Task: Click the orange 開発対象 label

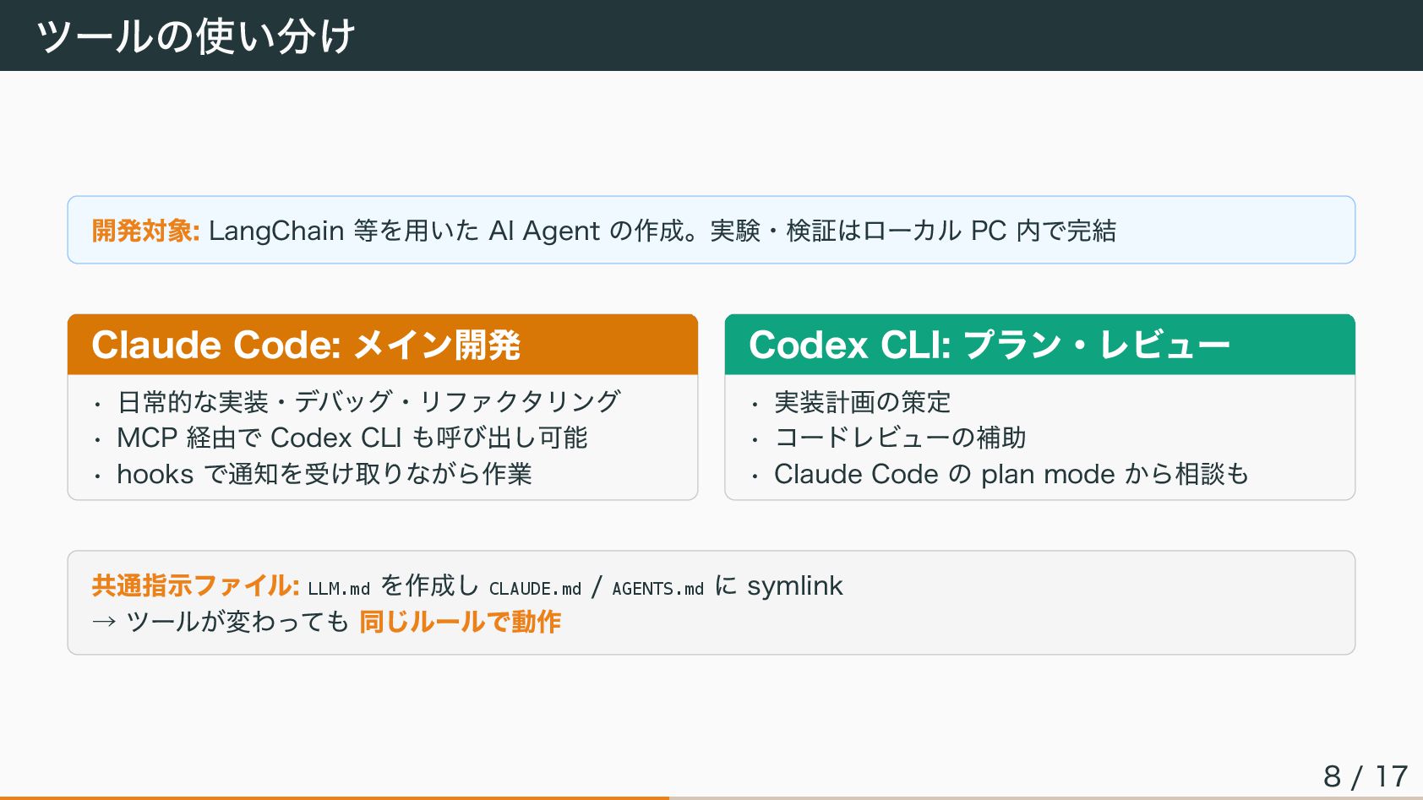Action: tap(144, 231)
